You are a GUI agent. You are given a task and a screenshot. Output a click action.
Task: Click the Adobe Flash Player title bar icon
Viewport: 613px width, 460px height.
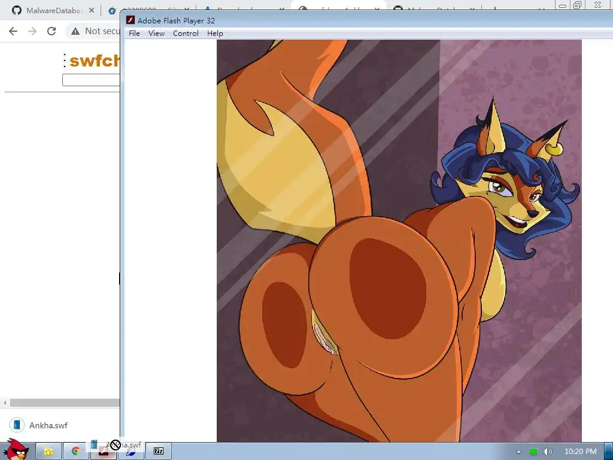pyautogui.click(x=131, y=20)
